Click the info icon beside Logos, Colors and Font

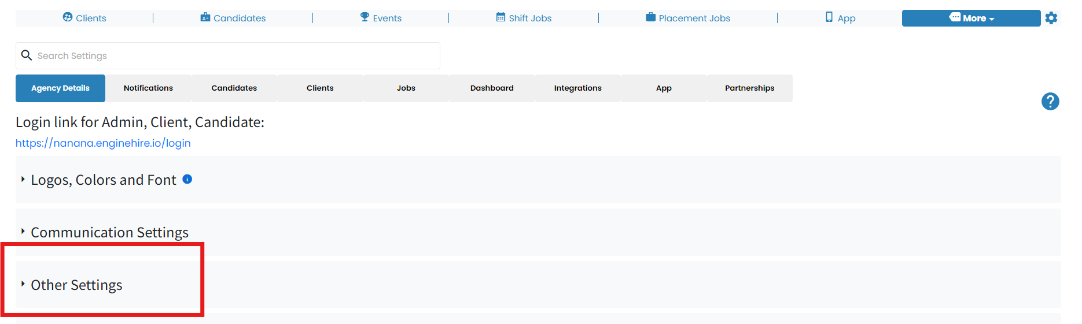click(187, 179)
